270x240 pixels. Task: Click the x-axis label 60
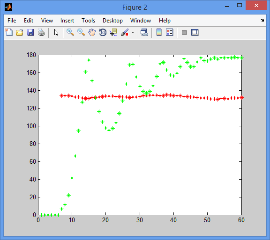point(241,220)
